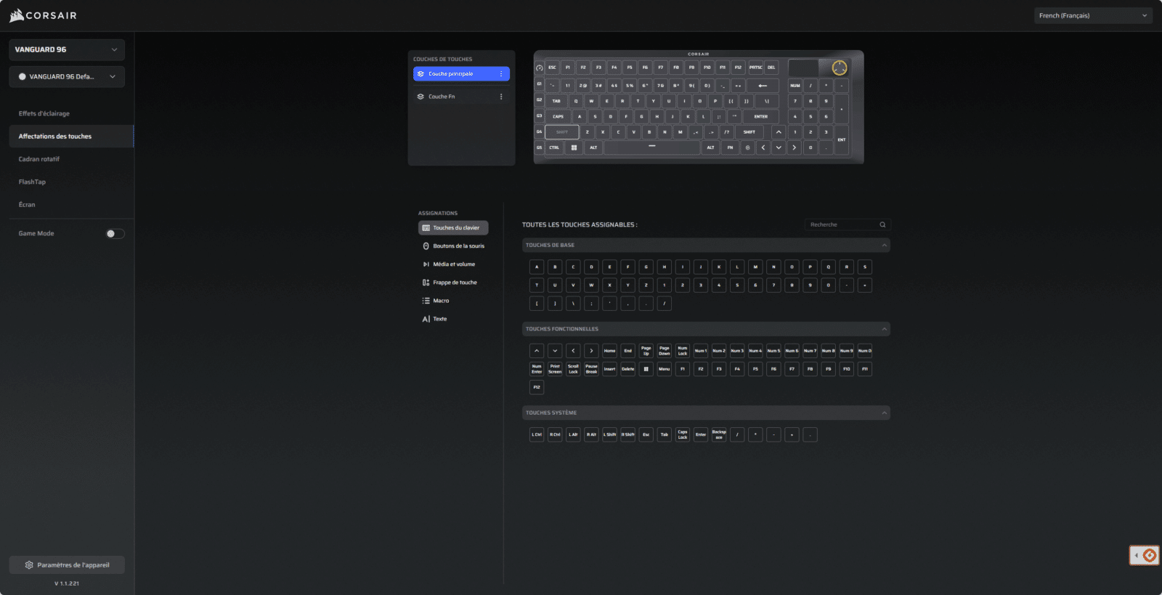The width and height of the screenshot is (1162, 595).
Task: Open the Effets d'éclairage section
Action: pos(44,114)
